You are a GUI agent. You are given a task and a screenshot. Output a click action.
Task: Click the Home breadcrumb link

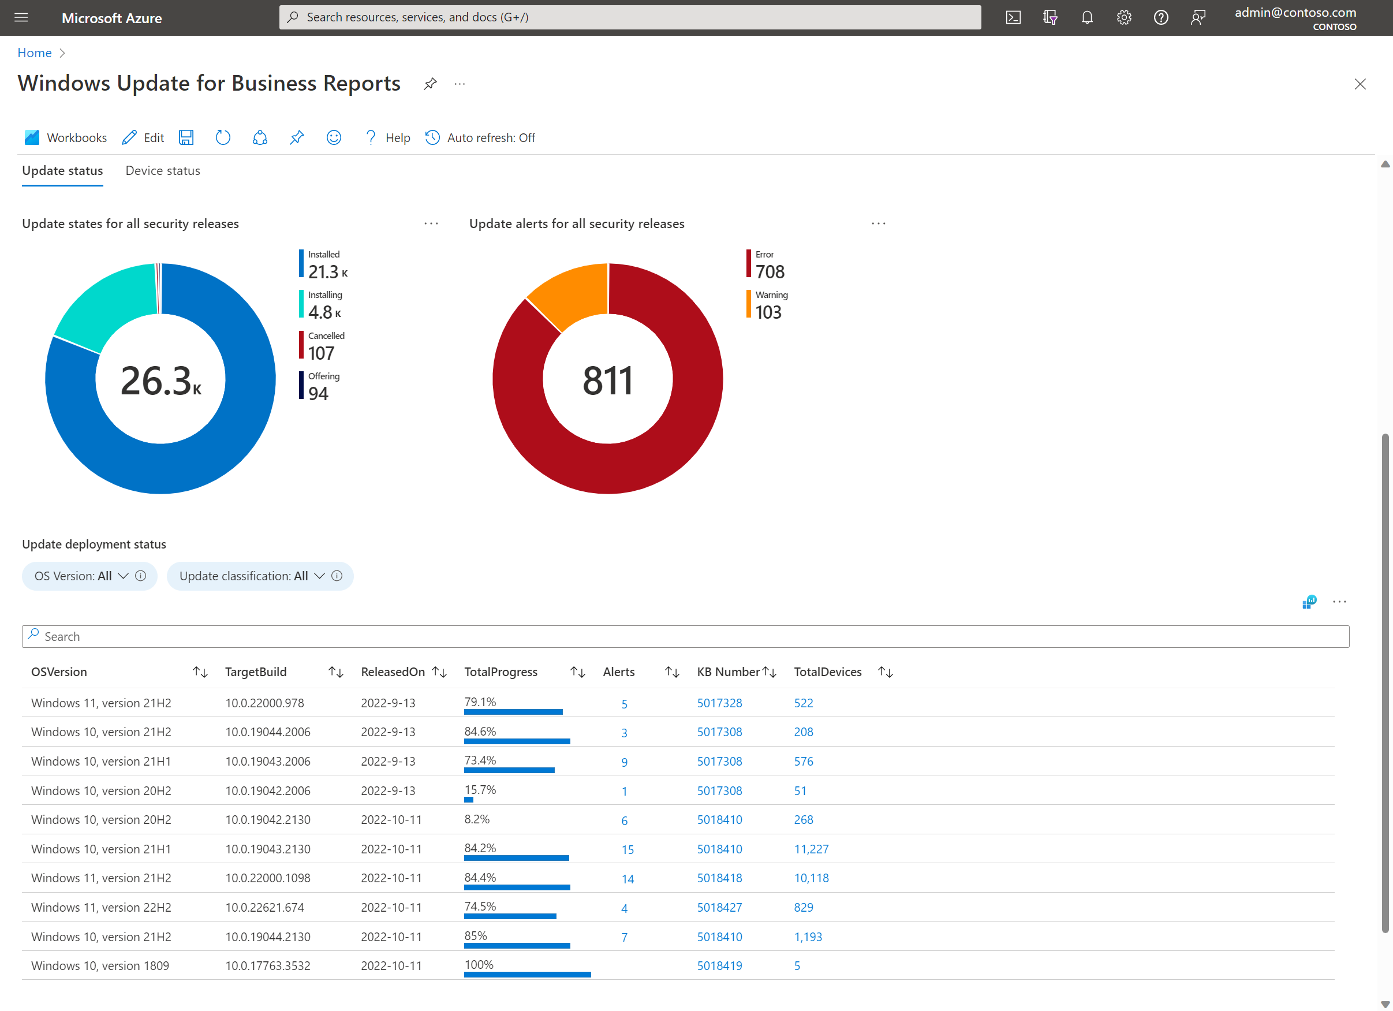point(35,53)
